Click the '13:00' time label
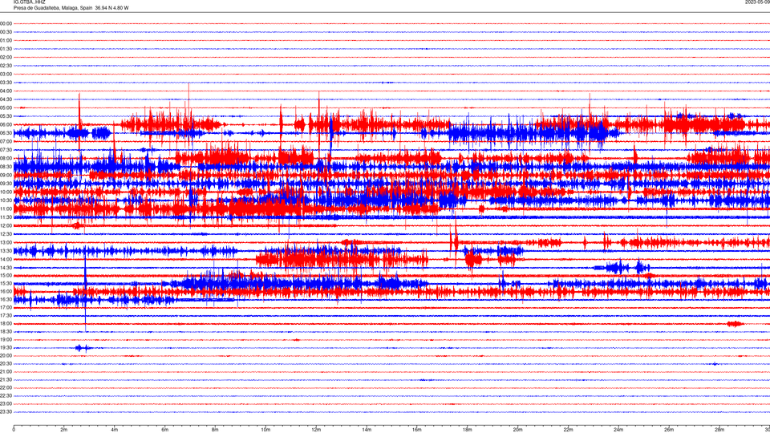This screenshot has height=433, width=770. (x=6, y=242)
